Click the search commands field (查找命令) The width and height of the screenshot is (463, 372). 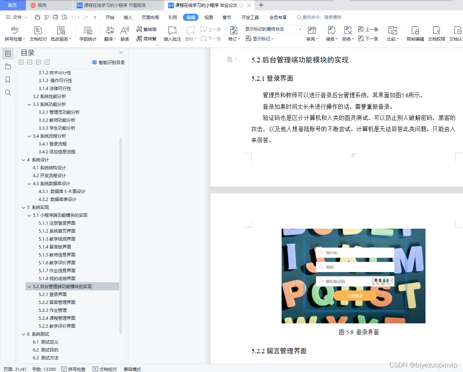tap(319, 17)
